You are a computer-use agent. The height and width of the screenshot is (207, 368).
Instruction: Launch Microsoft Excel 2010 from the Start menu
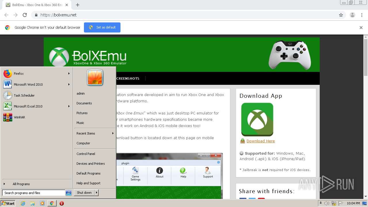(x=37, y=106)
